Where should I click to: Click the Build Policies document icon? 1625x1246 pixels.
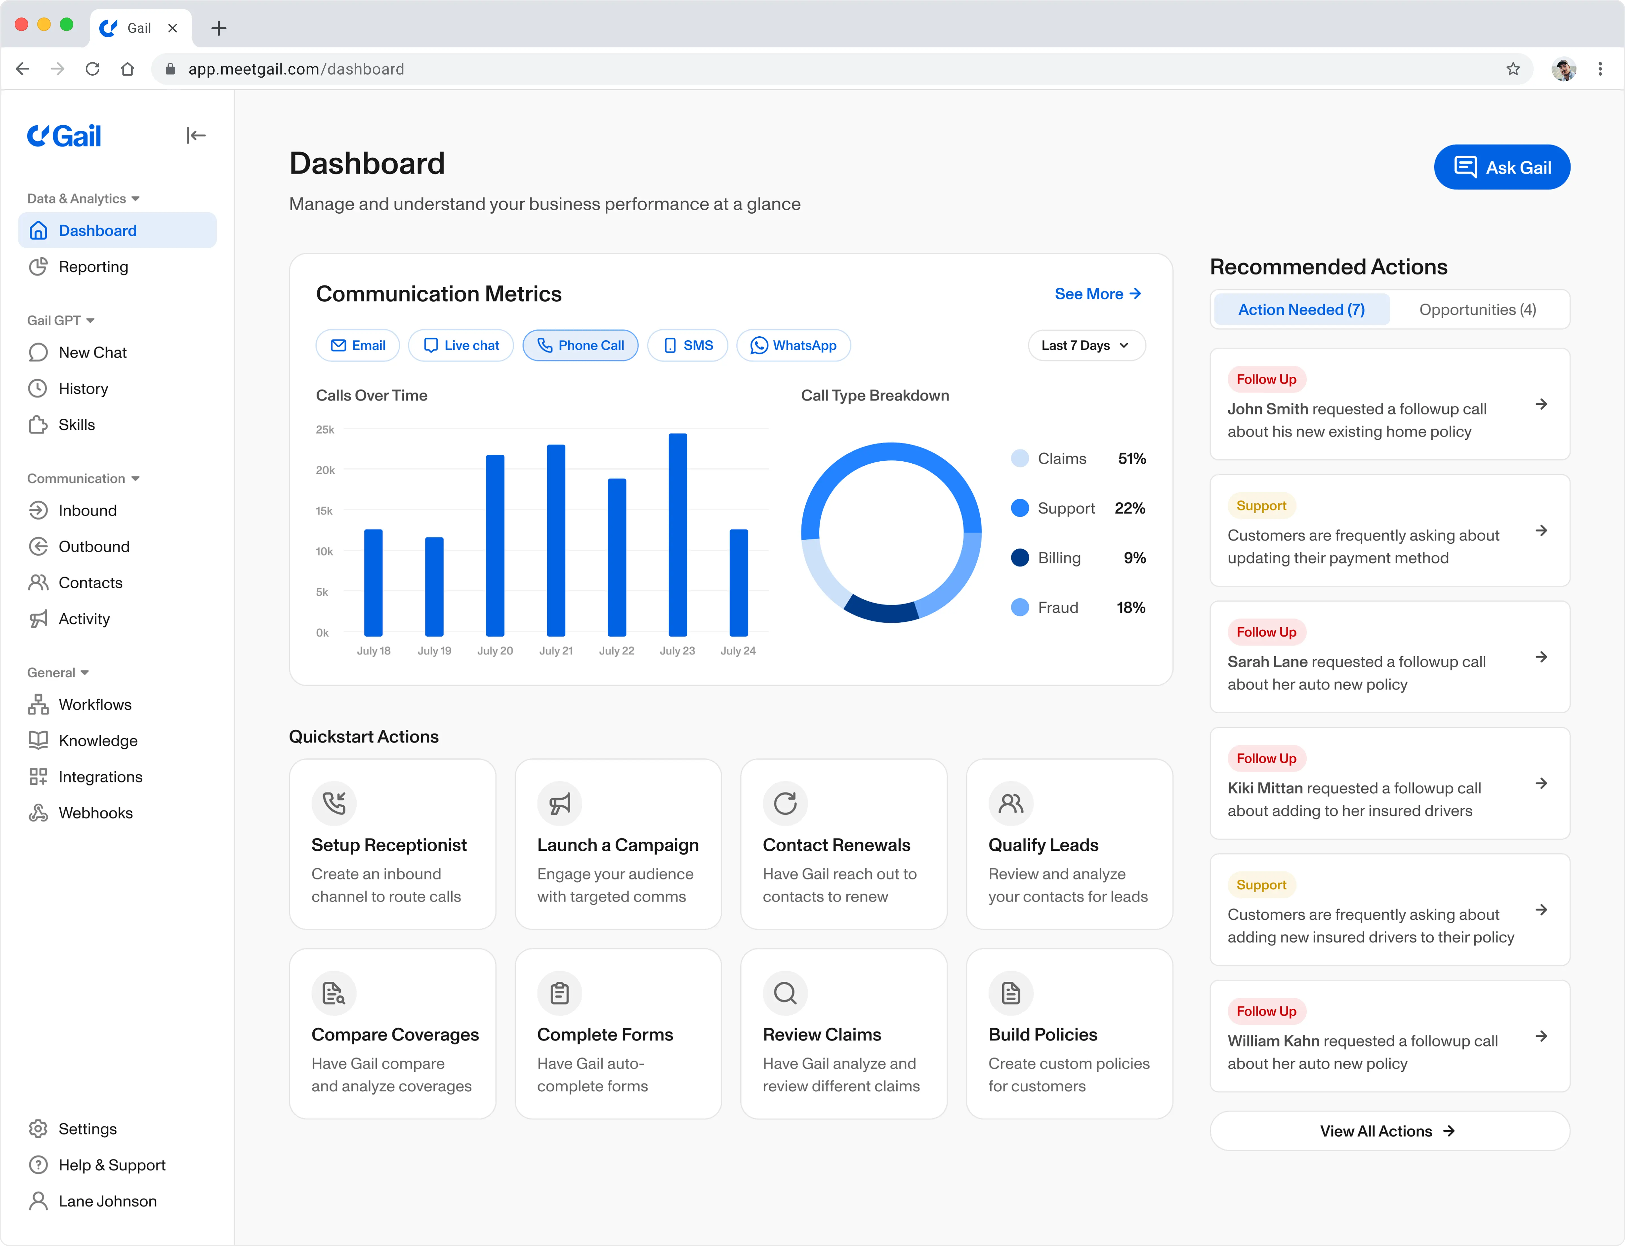pos(1011,993)
